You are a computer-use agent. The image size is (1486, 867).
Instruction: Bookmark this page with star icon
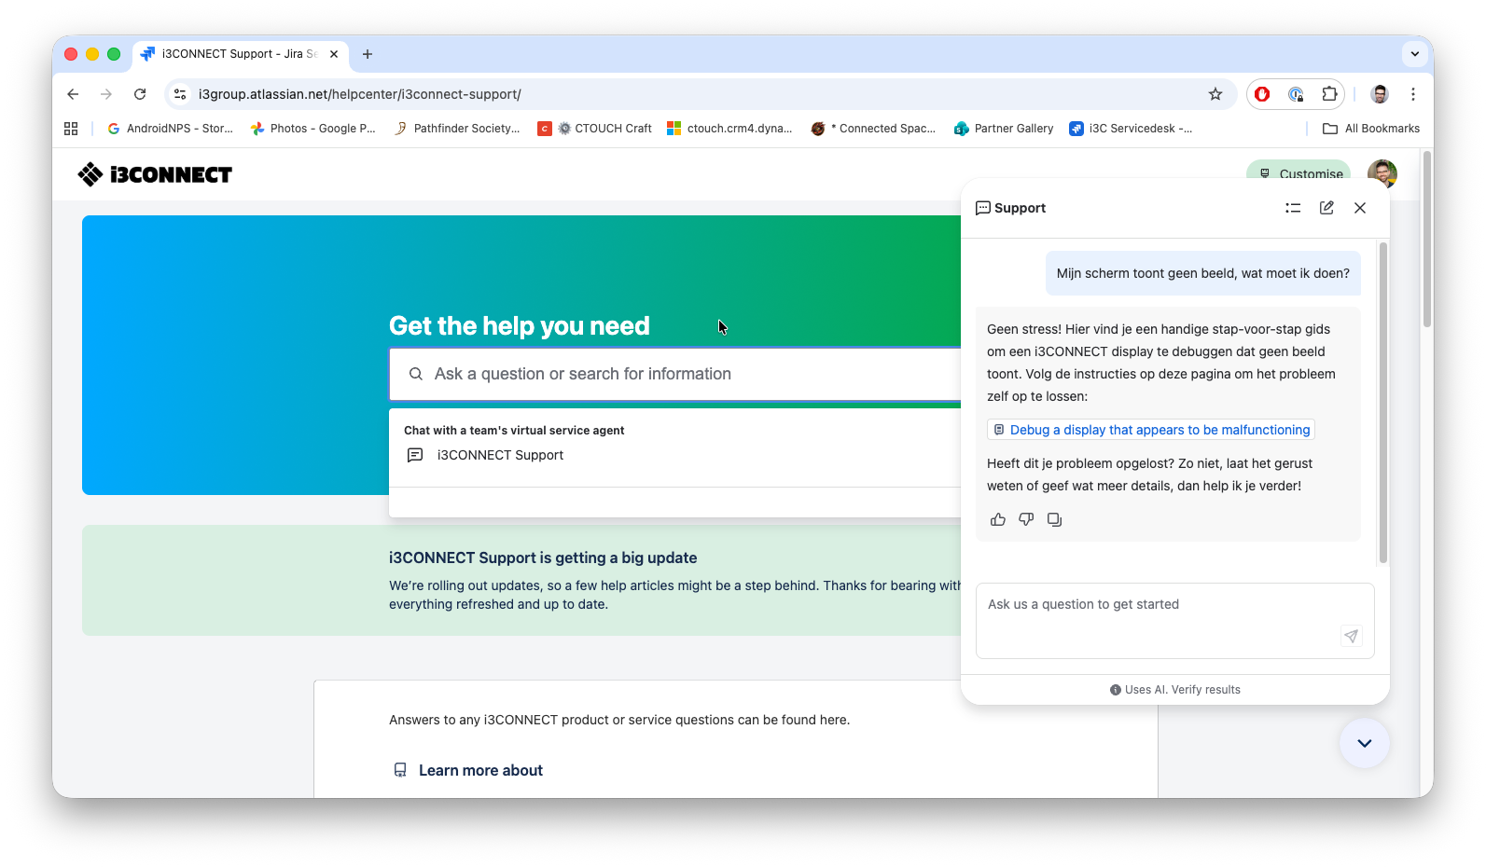pyautogui.click(x=1215, y=94)
